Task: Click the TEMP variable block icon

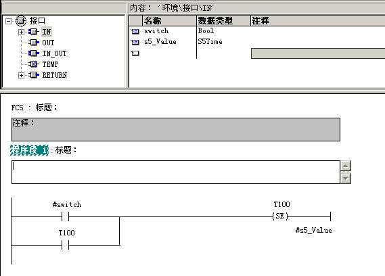Action: pyautogui.click(x=34, y=64)
